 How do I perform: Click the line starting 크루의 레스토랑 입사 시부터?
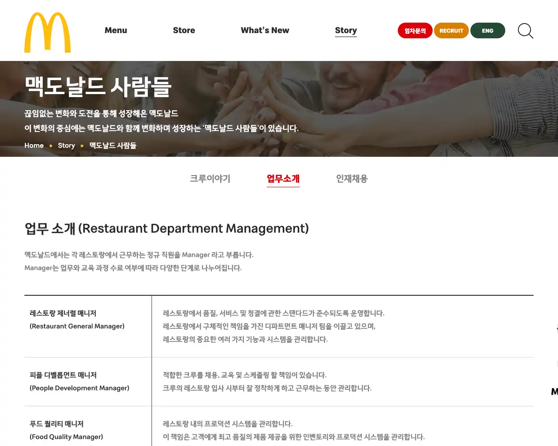(267, 388)
